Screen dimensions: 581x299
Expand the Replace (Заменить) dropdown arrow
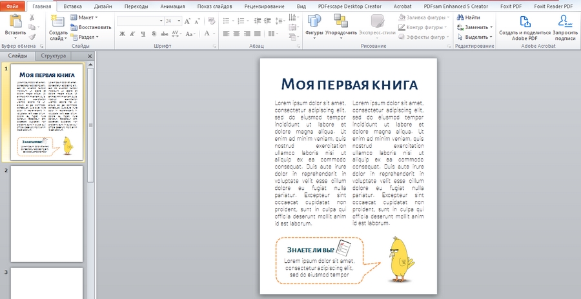tap(491, 28)
